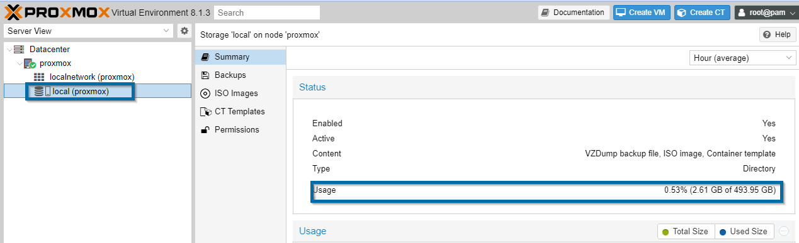This screenshot has width=799, height=243.
Task: Click the Proxmox logo
Action: tap(57, 12)
